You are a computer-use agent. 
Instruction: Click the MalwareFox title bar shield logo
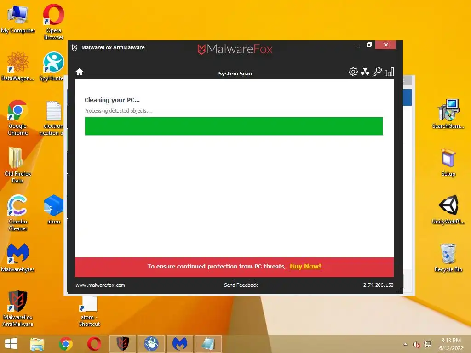point(75,48)
